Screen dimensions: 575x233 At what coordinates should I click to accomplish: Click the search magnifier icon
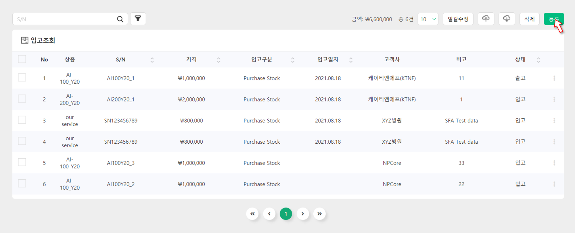[x=120, y=19]
